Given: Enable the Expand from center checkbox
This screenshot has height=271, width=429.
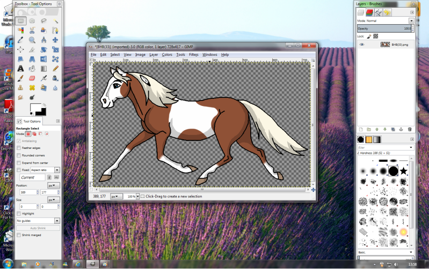Looking at the screenshot, I should click(19, 163).
